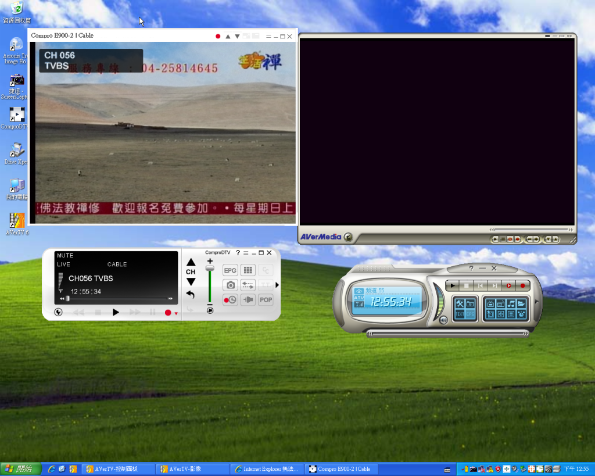Click EPG button on AVerTV remote
The image size is (595, 476).
tap(470, 314)
